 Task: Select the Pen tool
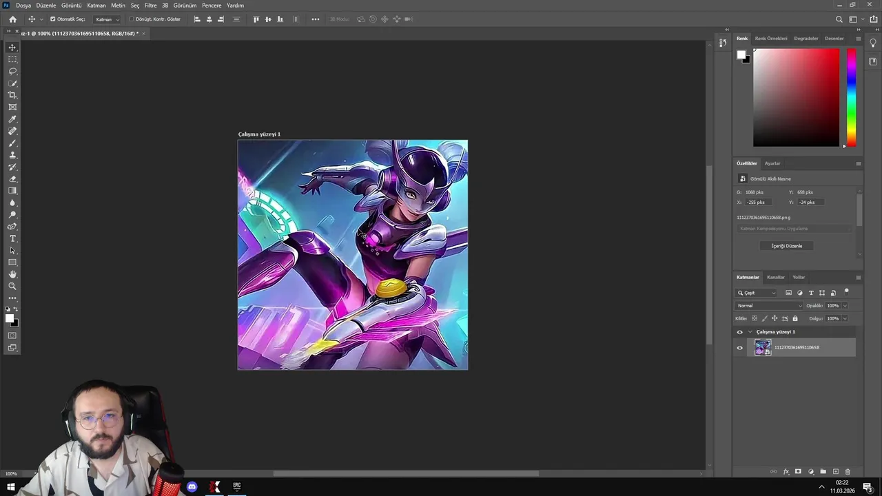tap(12, 226)
